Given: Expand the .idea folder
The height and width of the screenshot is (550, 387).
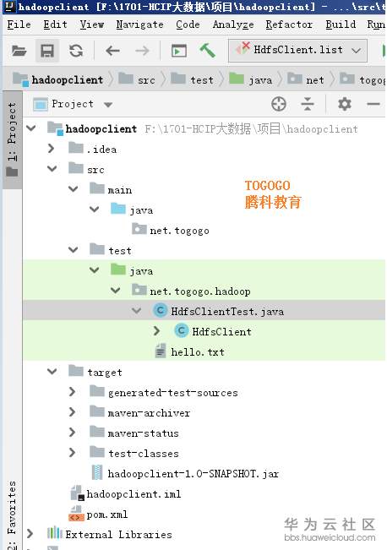Looking at the screenshot, I should point(52,149).
